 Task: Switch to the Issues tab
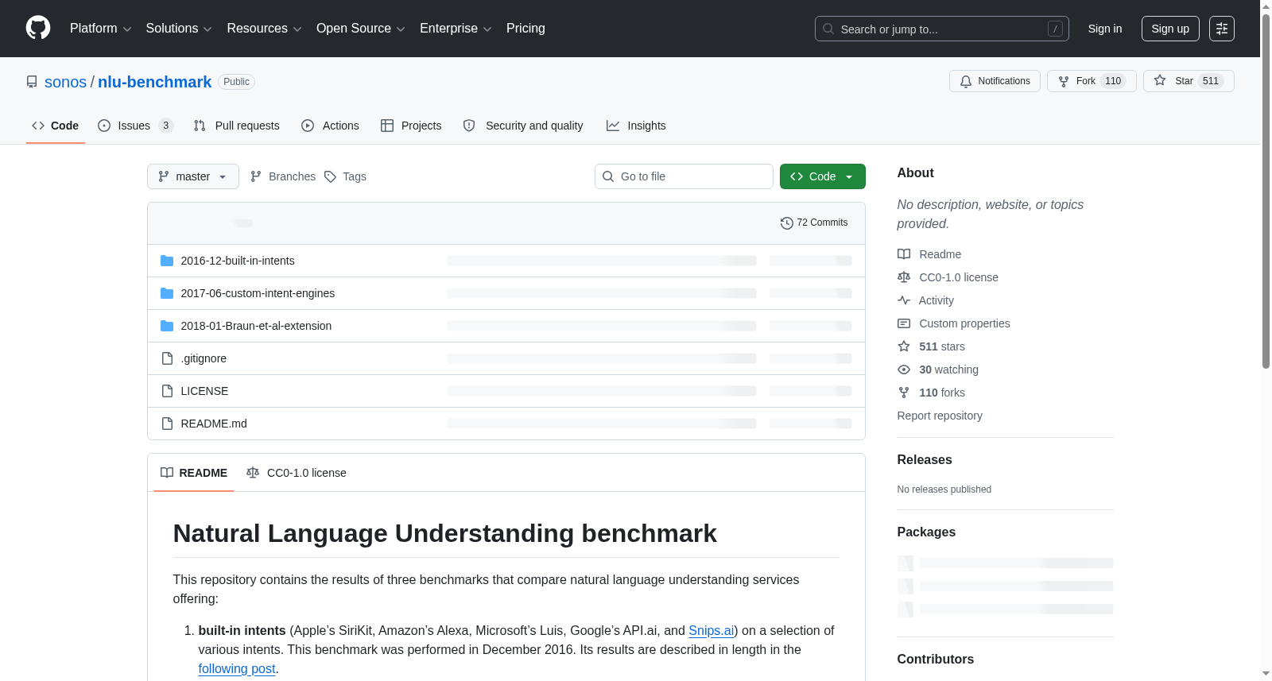tap(135, 126)
